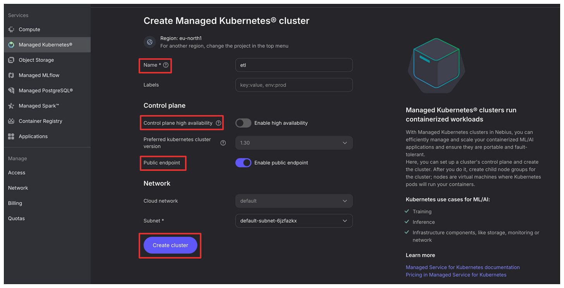Click the Name input field containing etl
This screenshot has height=288, width=564.
pos(294,65)
